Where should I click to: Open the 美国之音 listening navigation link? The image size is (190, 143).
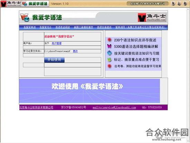tap(84, 27)
